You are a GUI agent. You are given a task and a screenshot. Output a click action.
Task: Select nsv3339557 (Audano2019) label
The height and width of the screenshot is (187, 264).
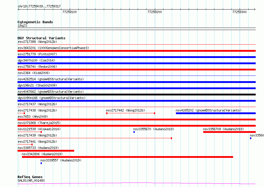coord(61,160)
